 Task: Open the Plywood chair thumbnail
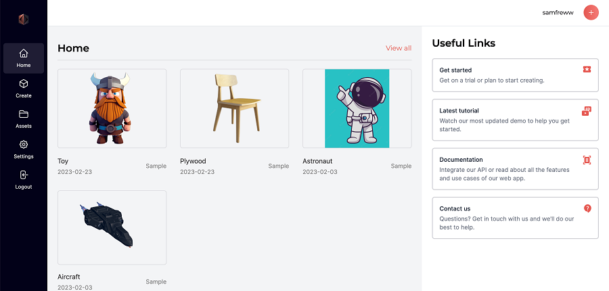[x=234, y=108]
